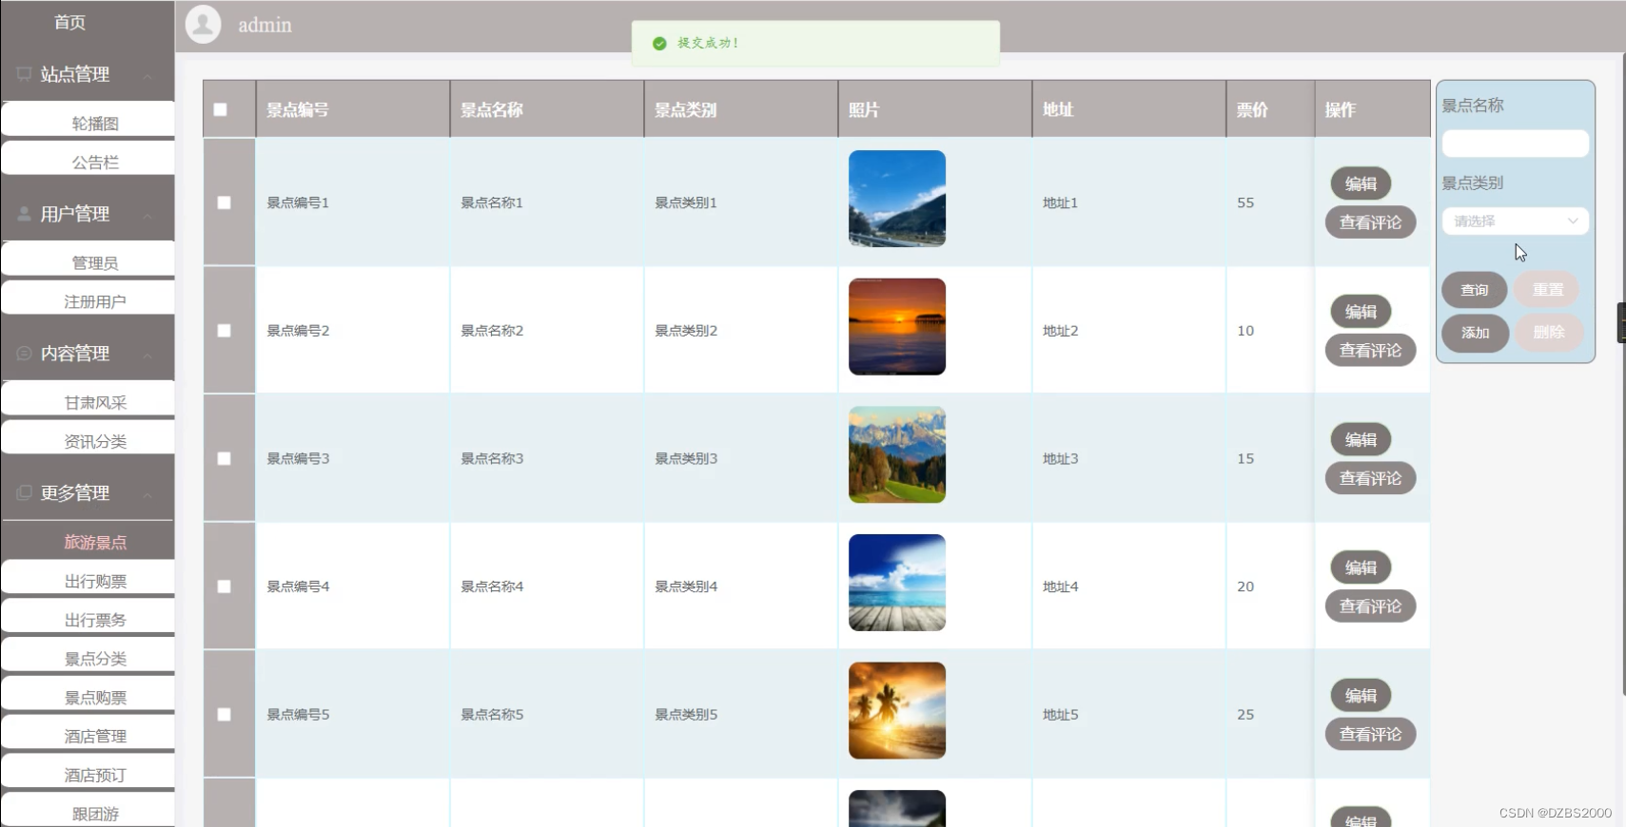The width and height of the screenshot is (1626, 827).
Task: Select the 旅游景点 menu item
Action: click(x=88, y=541)
